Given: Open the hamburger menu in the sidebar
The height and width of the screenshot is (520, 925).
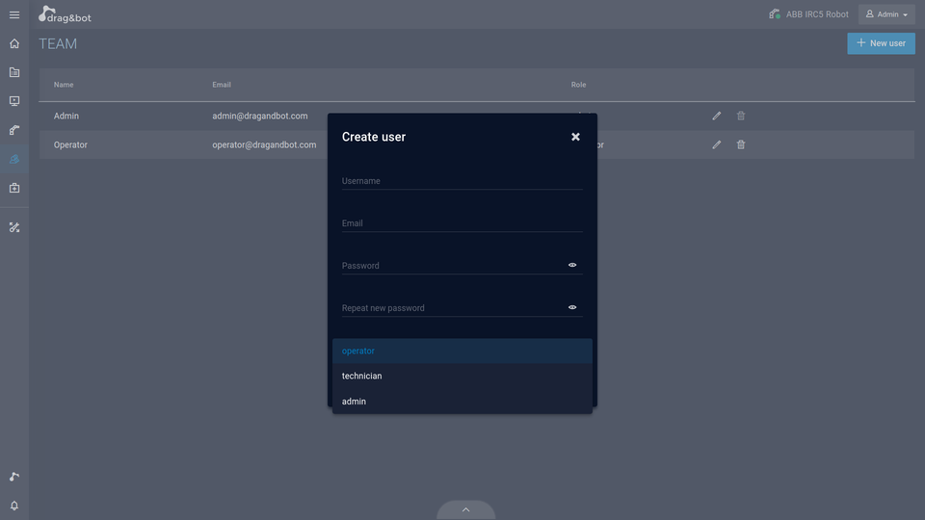Looking at the screenshot, I should click(x=14, y=14).
